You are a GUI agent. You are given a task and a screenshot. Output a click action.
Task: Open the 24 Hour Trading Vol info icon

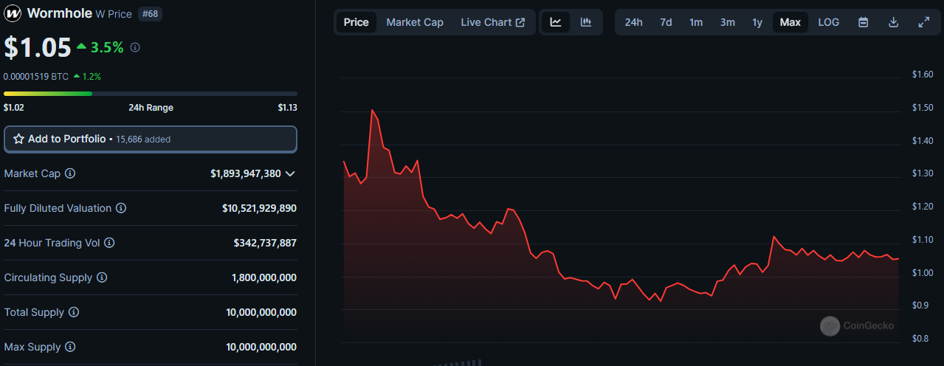[x=110, y=243]
